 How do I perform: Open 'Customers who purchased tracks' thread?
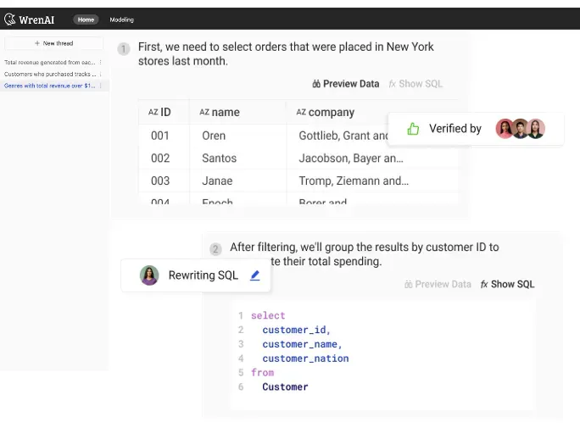click(49, 74)
